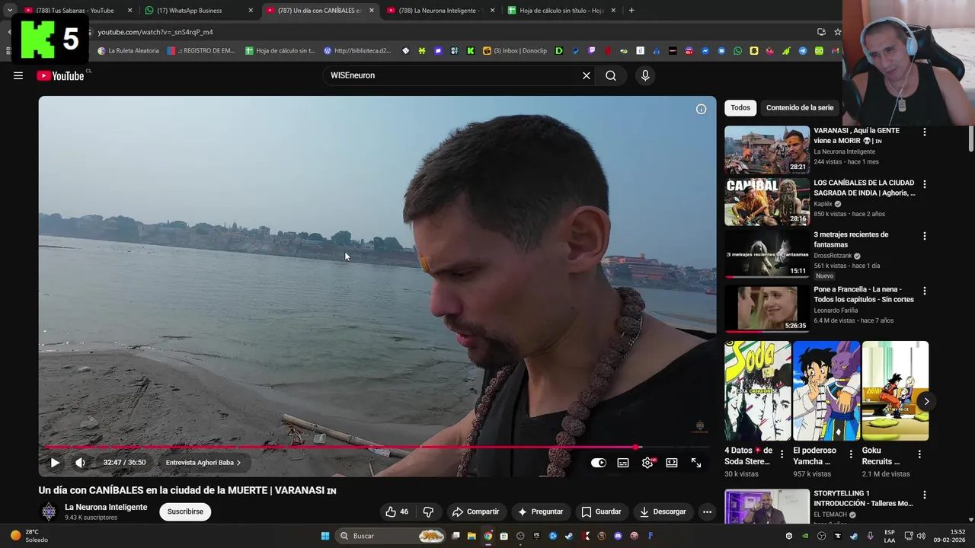Open options for Pone a Francella video
The width and height of the screenshot is (975, 548).
(925, 291)
